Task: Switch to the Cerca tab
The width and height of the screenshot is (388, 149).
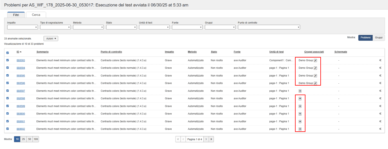Action: tap(36, 15)
